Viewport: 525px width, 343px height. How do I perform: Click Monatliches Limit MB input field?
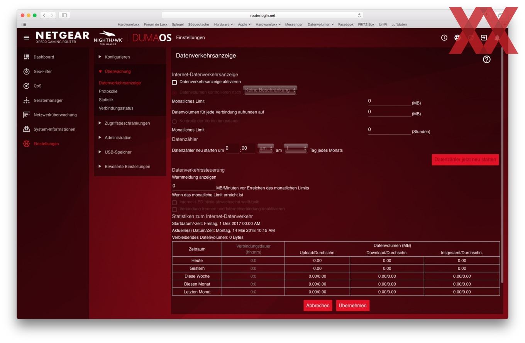[389, 101]
